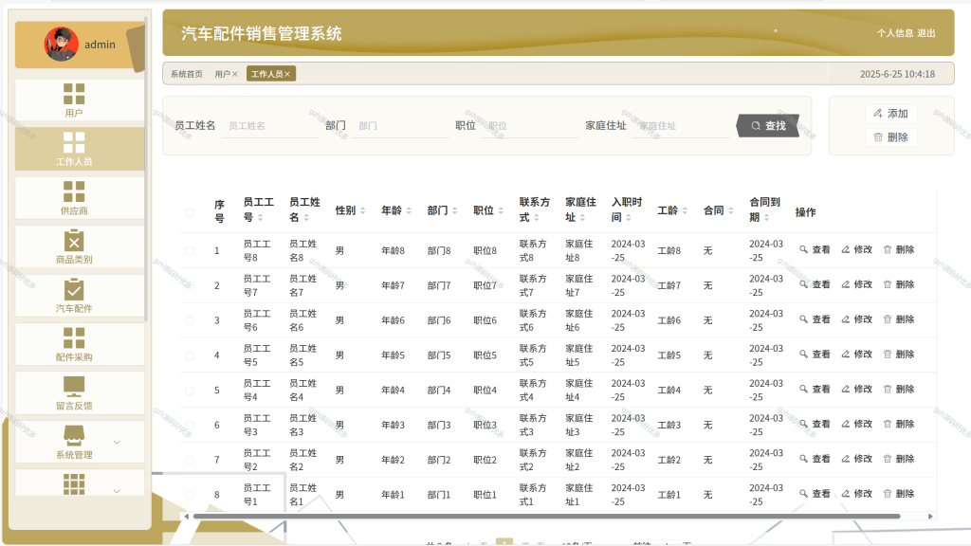The width and height of the screenshot is (971, 546).
Task: Focus the 部门 search field
Action: (401, 126)
